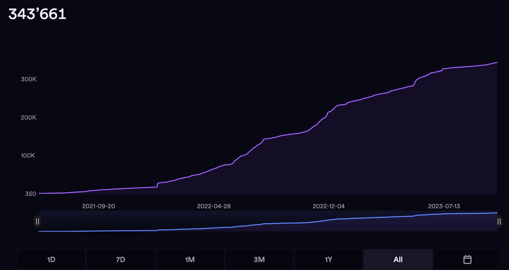This screenshot has width=509, height=270.
Task: Click the 2021-09-20 axis date label
Action: pos(99,206)
